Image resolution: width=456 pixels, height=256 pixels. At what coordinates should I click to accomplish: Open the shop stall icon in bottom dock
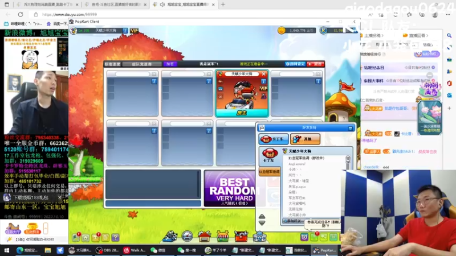[223, 236]
